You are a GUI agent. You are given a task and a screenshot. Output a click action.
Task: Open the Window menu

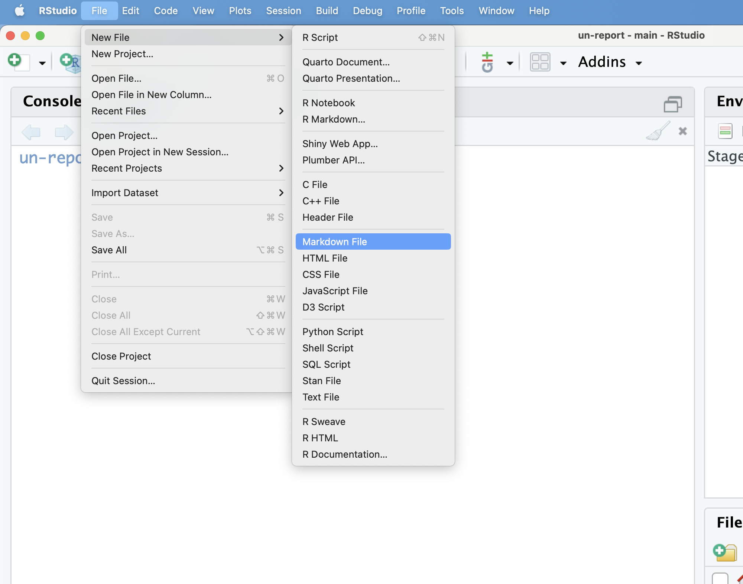pyautogui.click(x=496, y=11)
